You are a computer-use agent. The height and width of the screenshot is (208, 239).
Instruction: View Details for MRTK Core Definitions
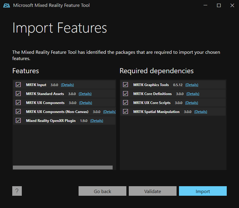(x=193, y=94)
